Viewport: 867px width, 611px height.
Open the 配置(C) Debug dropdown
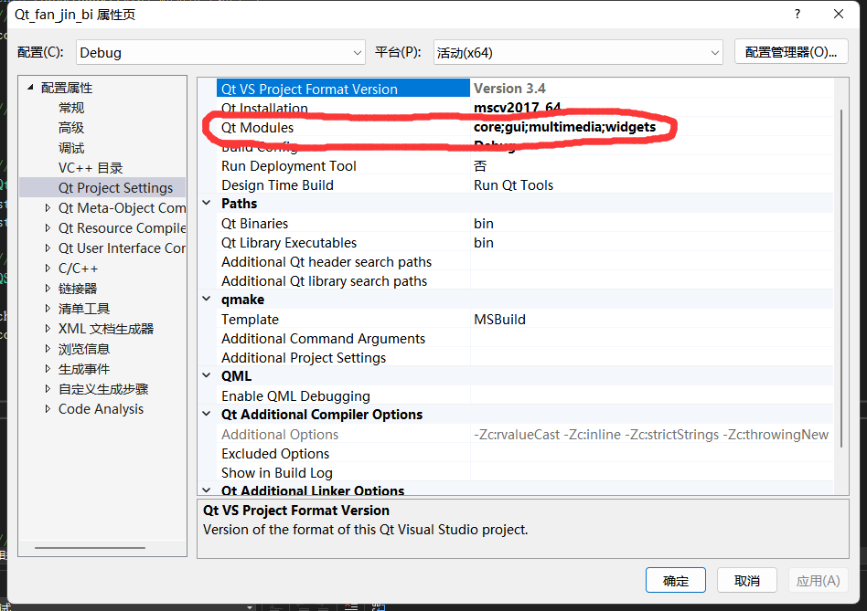click(220, 52)
